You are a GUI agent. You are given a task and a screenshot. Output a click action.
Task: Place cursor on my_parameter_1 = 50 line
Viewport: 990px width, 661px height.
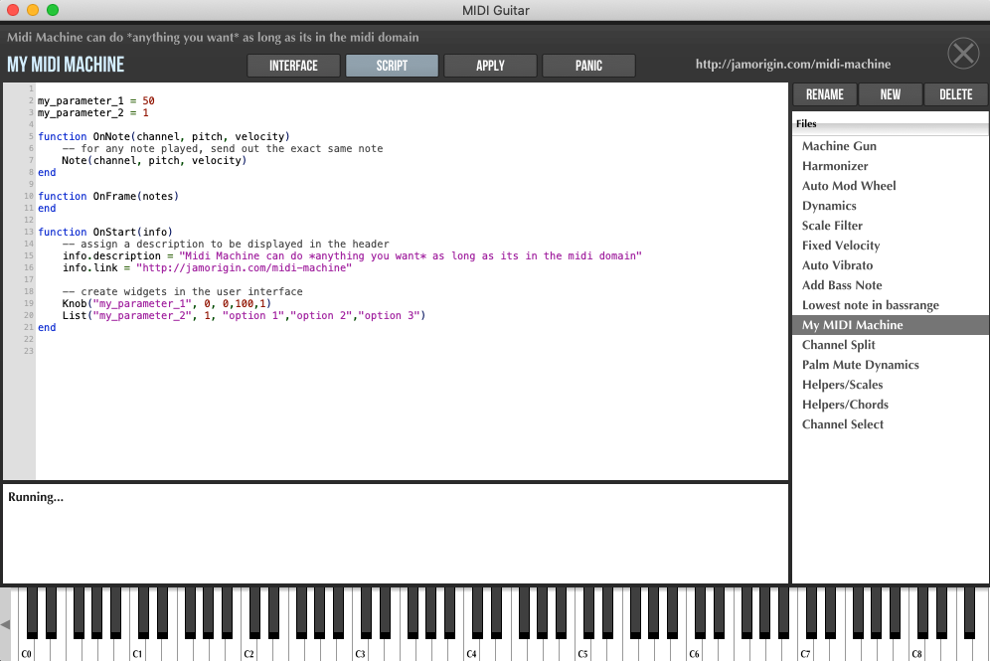tap(96, 101)
